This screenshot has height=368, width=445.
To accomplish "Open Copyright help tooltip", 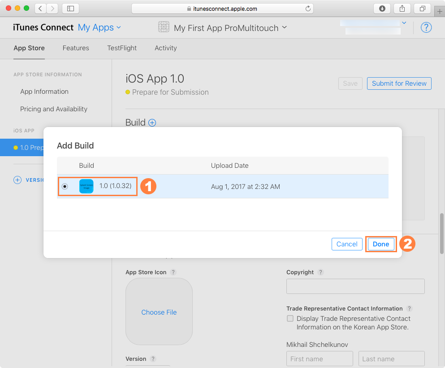I will 320,272.
